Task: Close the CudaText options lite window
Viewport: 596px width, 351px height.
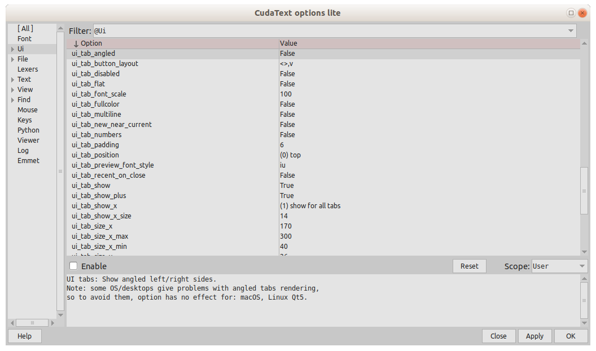Action: click(x=582, y=13)
